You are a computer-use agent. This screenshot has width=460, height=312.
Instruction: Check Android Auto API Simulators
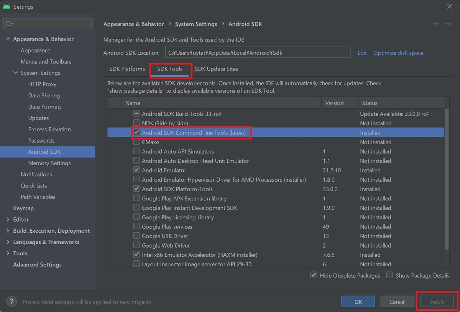(x=136, y=151)
